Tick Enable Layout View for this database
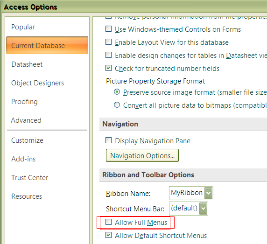Image resolution: width=267 pixels, height=244 pixels. pyautogui.click(x=108, y=42)
